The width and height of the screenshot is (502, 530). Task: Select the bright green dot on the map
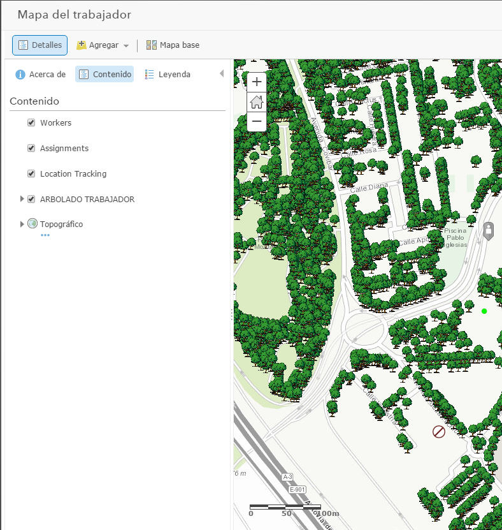(x=484, y=311)
